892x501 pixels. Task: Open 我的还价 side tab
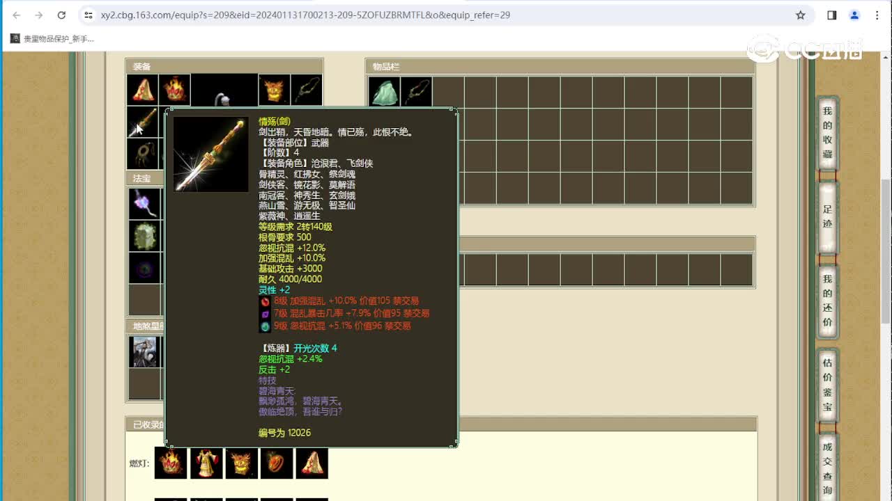click(x=827, y=301)
